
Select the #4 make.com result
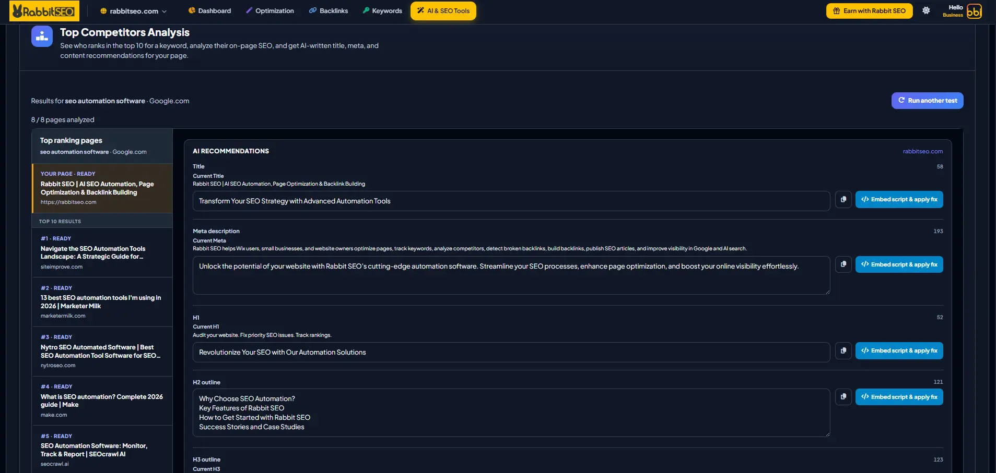click(102, 401)
